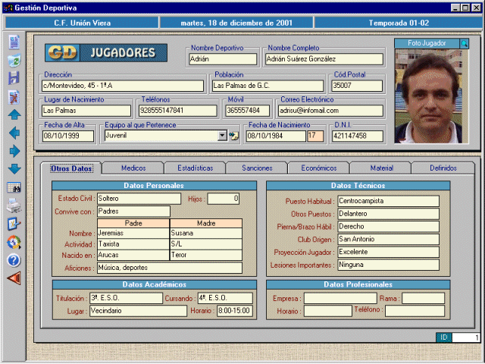Image resolution: width=485 pixels, height=364 pixels.
Task: Click the Móvil field
Action: point(248,111)
